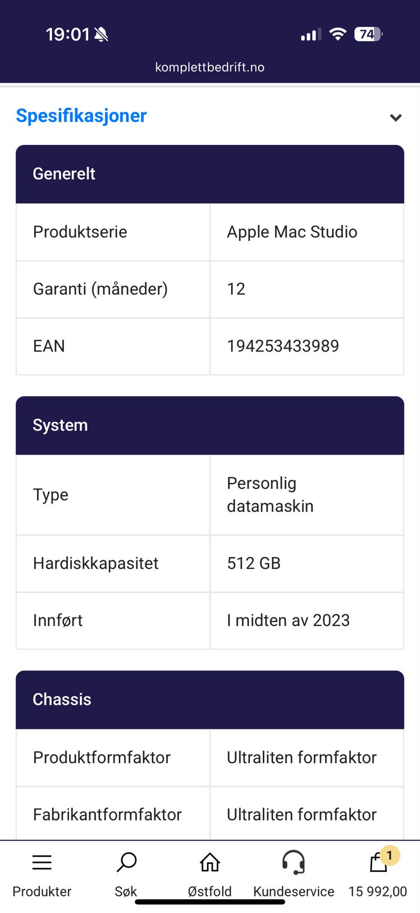Image resolution: width=420 pixels, height=913 pixels.
Task: Tap the Spesifikasjoner section heading
Action: [x=82, y=116]
